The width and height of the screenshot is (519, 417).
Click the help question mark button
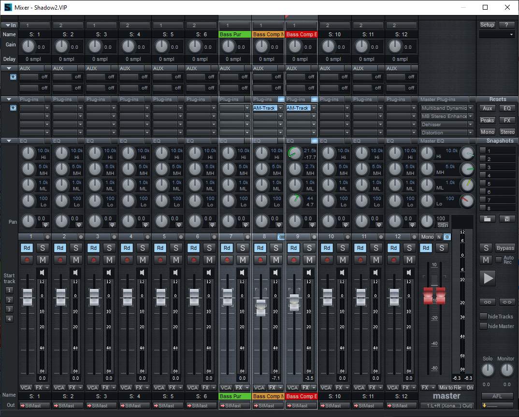[x=506, y=25]
